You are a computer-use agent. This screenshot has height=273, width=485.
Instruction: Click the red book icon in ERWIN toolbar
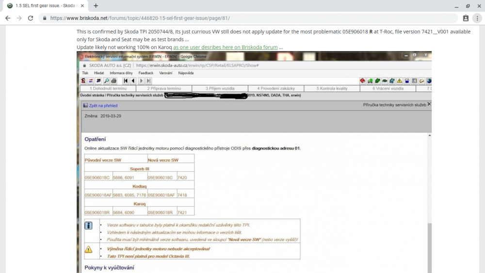tap(362, 81)
